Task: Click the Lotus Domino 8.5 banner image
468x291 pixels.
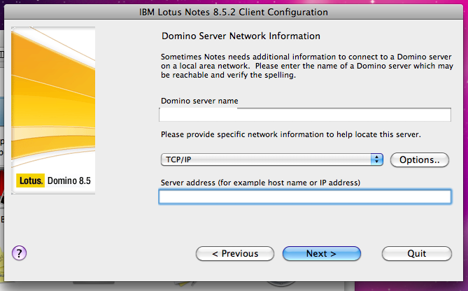Action: click(53, 111)
